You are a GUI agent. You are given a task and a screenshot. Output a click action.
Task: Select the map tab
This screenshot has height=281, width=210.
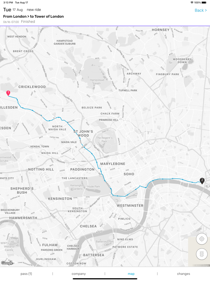point(131,274)
